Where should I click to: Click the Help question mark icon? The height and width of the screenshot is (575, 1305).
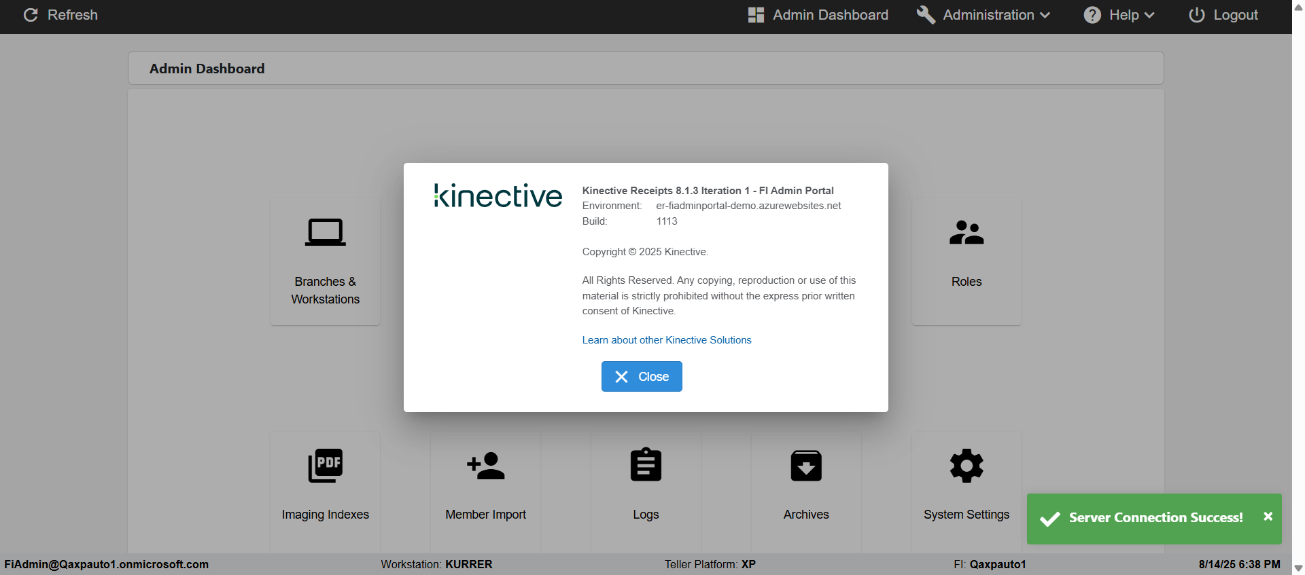[1092, 15]
